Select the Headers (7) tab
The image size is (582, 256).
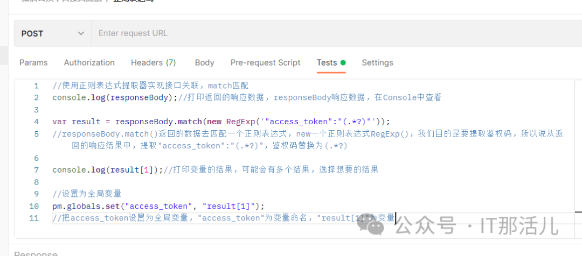click(x=154, y=62)
